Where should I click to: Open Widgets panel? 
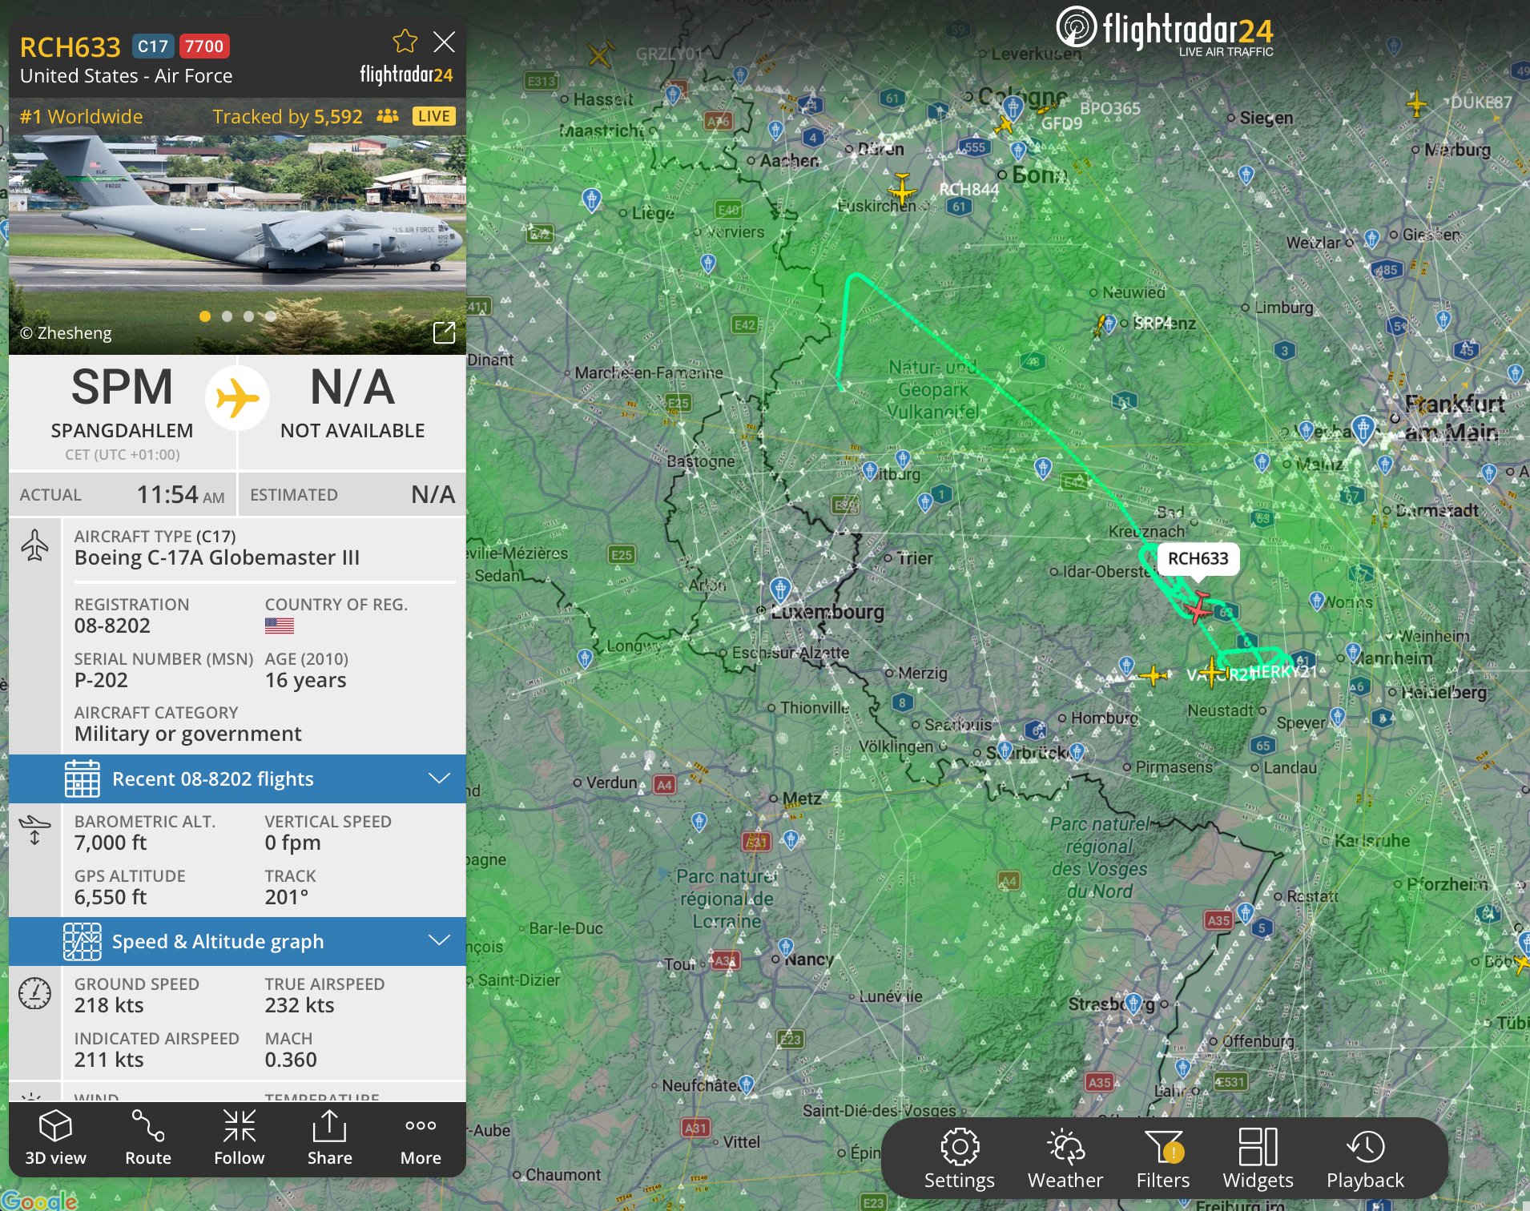[1258, 1158]
